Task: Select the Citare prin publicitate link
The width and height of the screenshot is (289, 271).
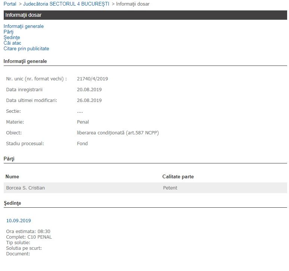Action: pyautogui.click(x=26, y=49)
